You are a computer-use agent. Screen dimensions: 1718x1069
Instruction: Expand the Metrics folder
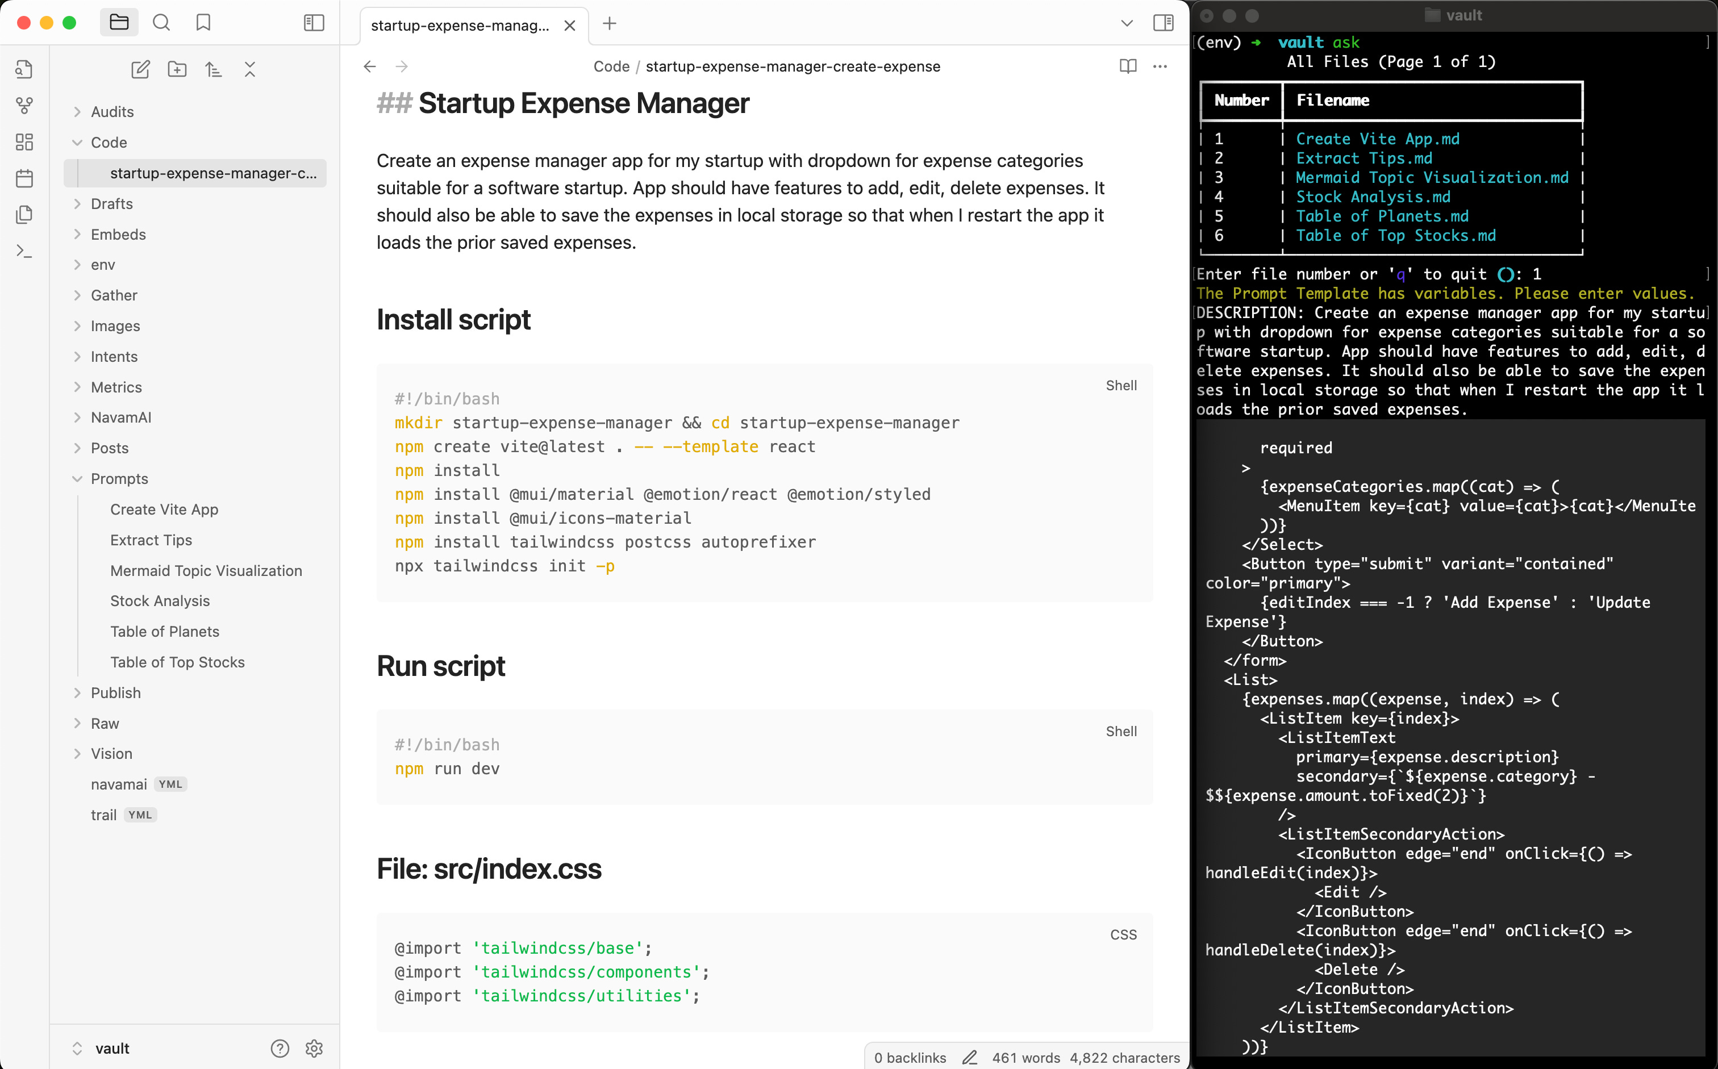click(116, 387)
